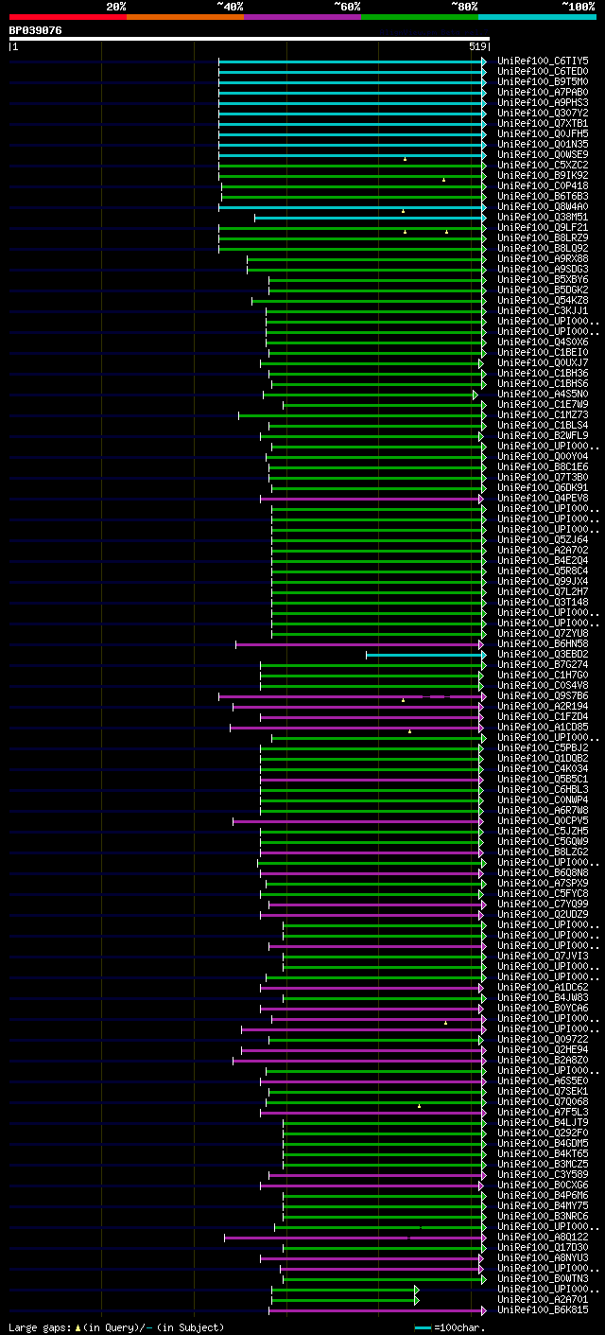The height and width of the screenshot is (1335, 605).
Task: Select the UniRef100_C3Y589 label
Action: pyautogui.click(x=544, y=1174)
